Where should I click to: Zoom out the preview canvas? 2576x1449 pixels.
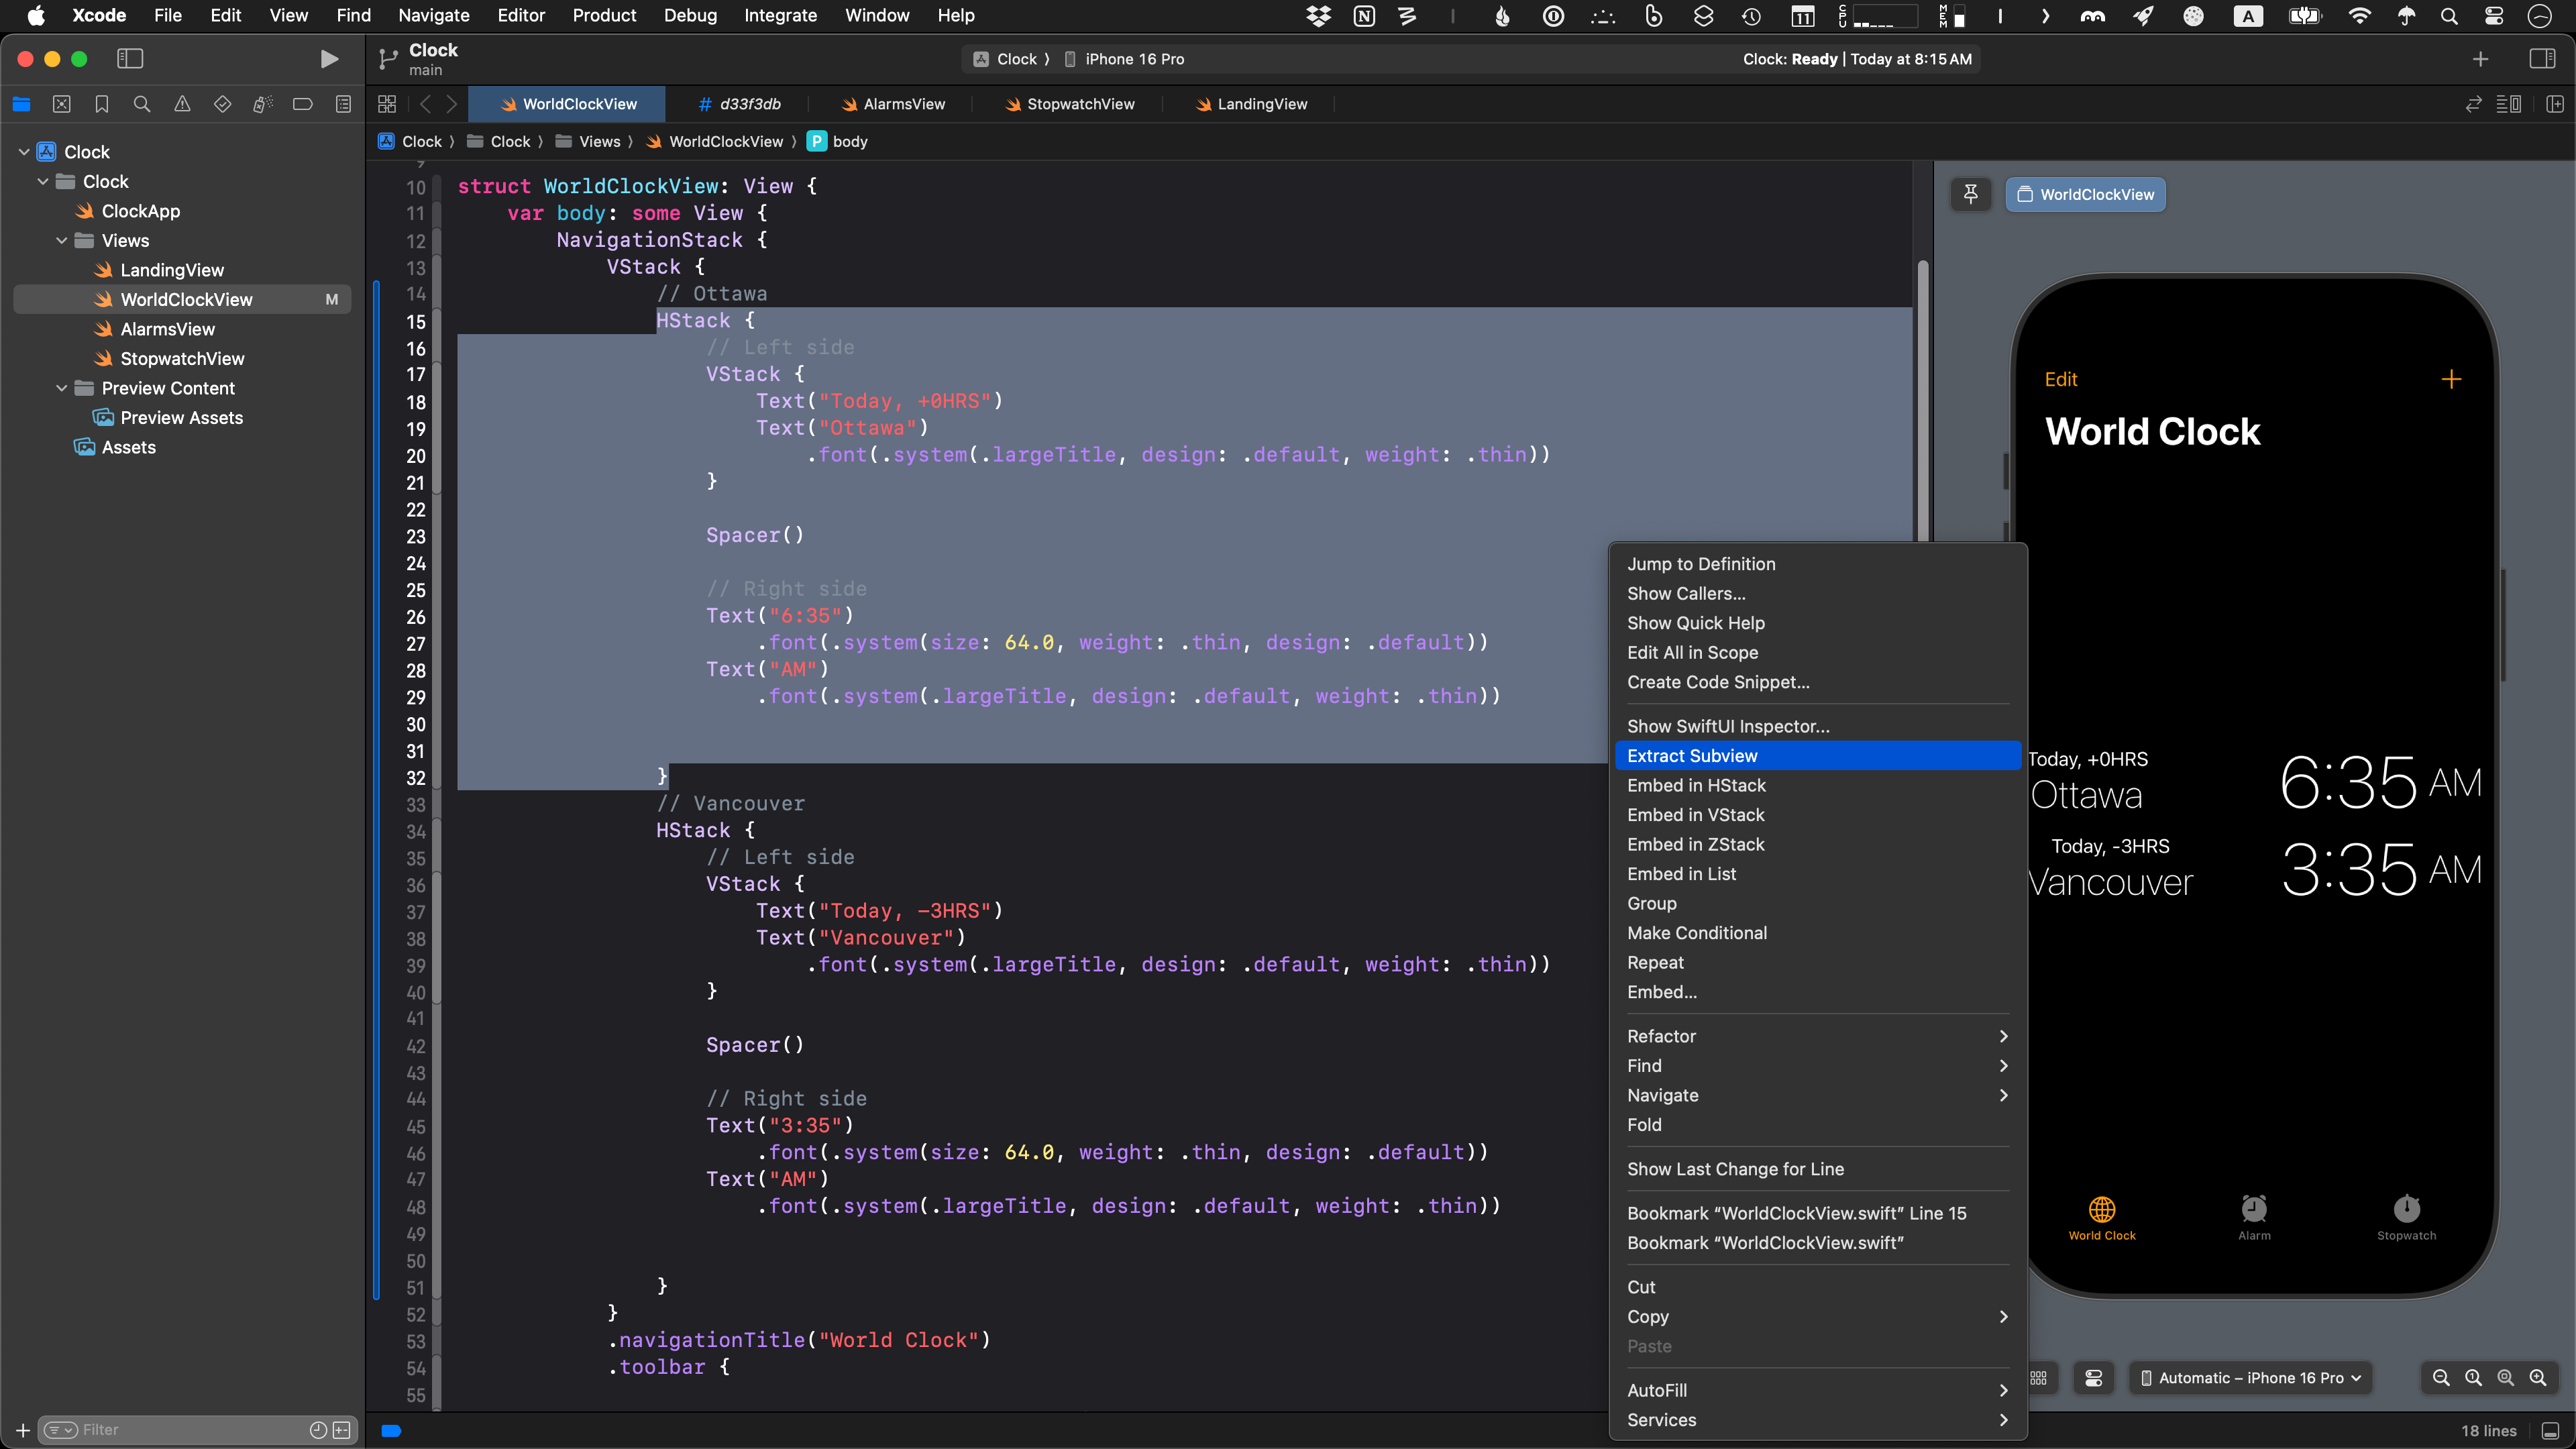2440,1378
